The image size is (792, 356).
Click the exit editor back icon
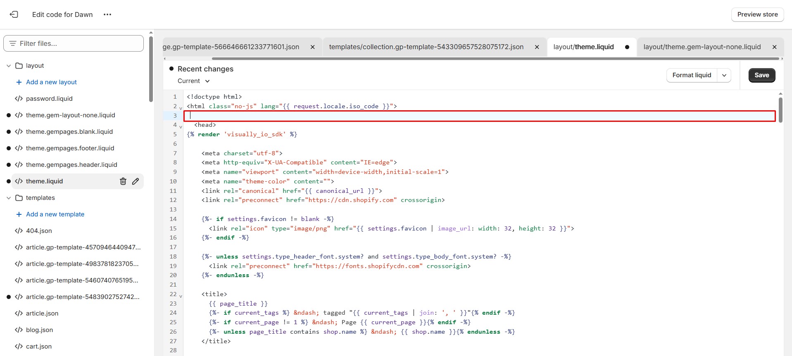pos(14,14)
